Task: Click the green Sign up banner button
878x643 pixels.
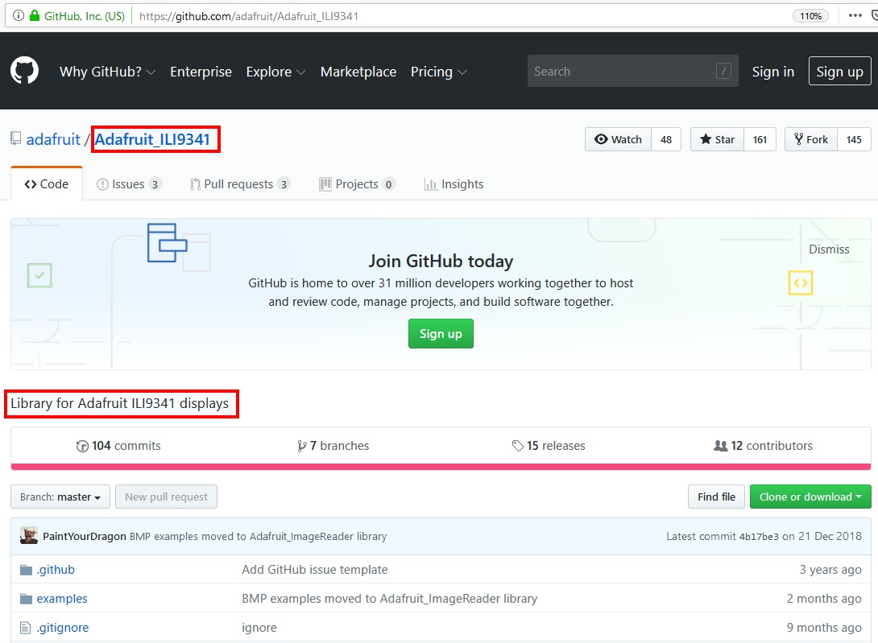Action: [x=441, y=333]
